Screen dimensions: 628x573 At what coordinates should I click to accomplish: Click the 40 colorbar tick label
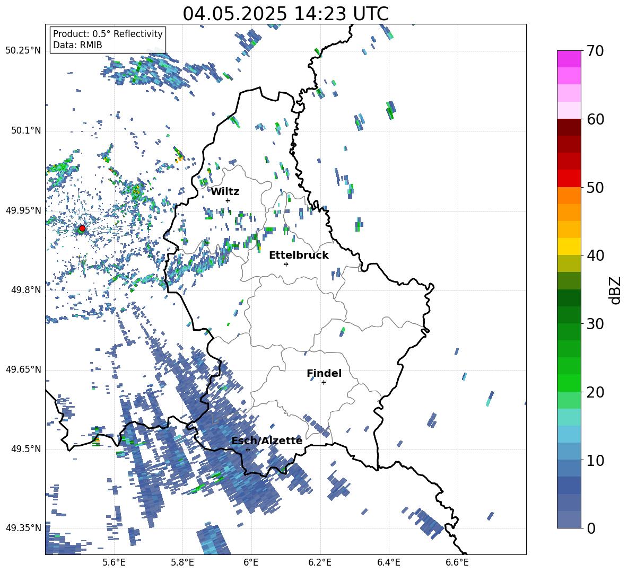pos(595,255)
